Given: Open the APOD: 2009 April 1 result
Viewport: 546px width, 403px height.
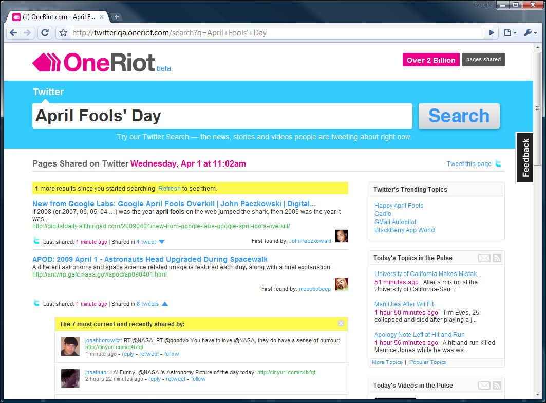Looking at the screenshot, I should click(150, 259).
